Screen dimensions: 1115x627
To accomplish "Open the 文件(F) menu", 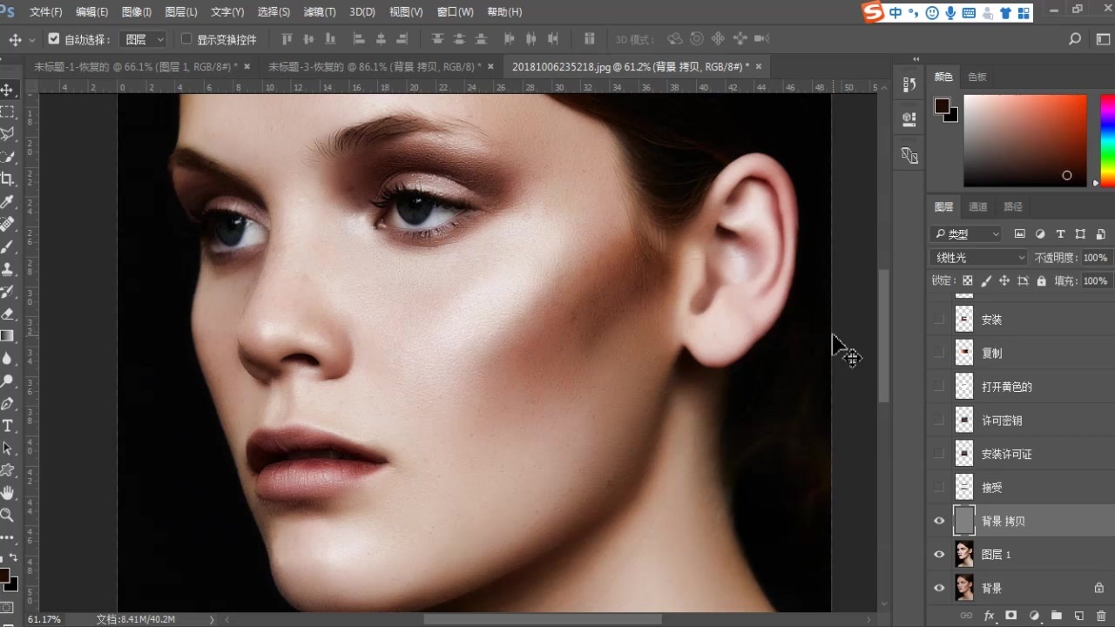I will tap(46, 12).
